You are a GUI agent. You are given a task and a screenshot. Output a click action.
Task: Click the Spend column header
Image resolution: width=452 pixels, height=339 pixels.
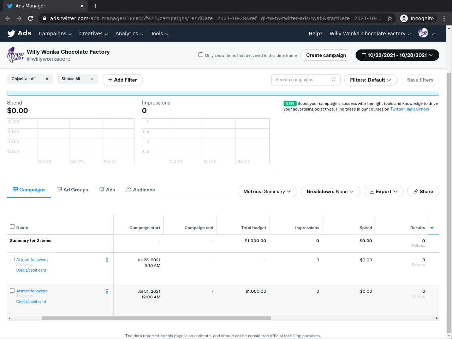[x=366, y=228]
